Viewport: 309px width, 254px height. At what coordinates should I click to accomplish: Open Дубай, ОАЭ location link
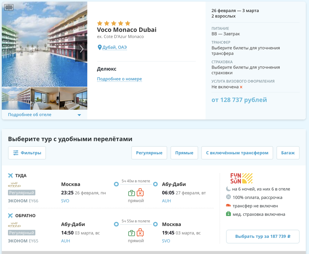tap(115, 47)
